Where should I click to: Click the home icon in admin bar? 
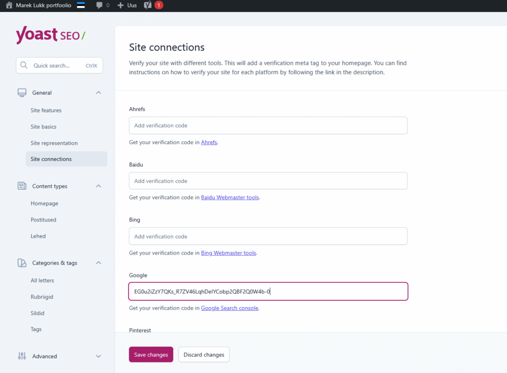click(9, 5)
